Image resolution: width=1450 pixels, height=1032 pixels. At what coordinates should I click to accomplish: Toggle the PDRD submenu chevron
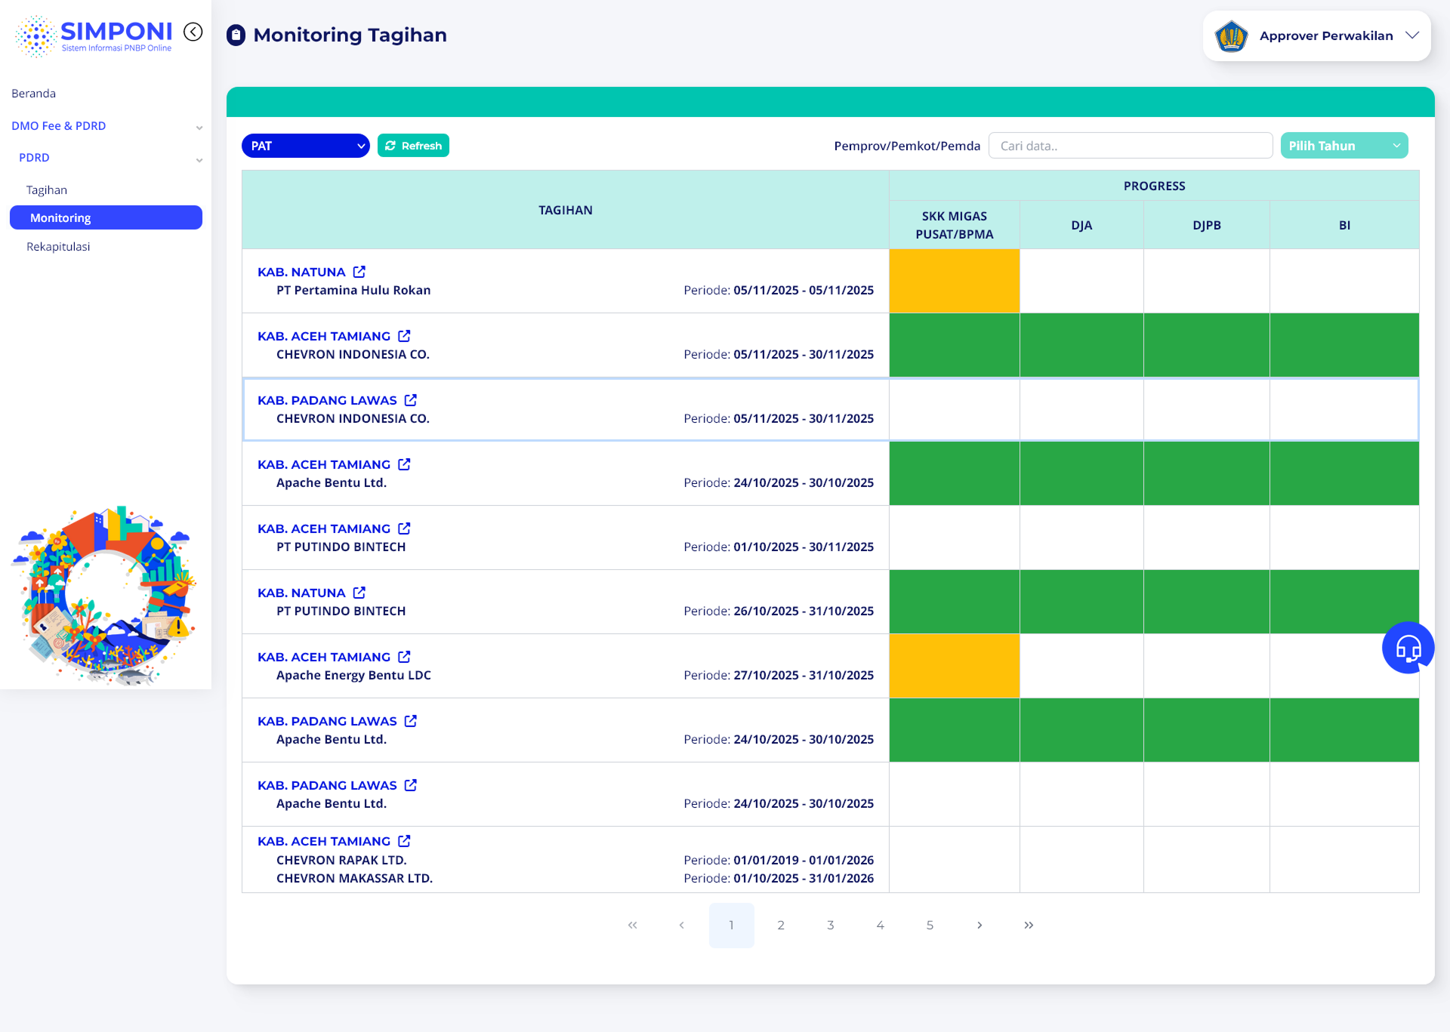click(199, 159)
